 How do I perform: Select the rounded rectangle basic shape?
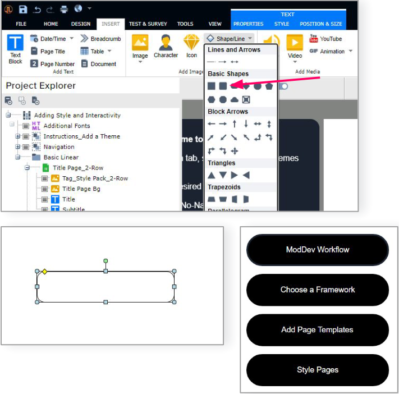[x=223, y=86]
